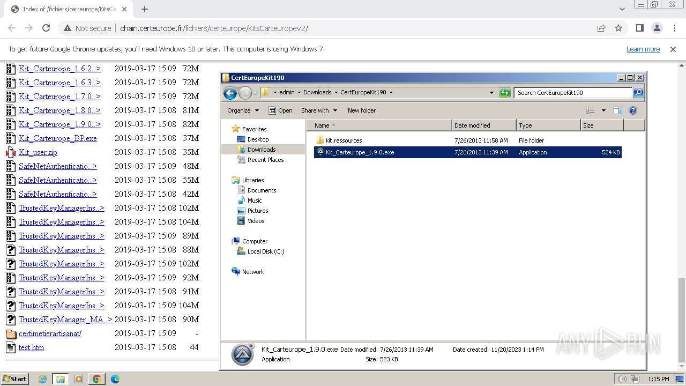Open the Organize dropdown menu
Viewport: 686px width, 386px height.
point(243,110)
